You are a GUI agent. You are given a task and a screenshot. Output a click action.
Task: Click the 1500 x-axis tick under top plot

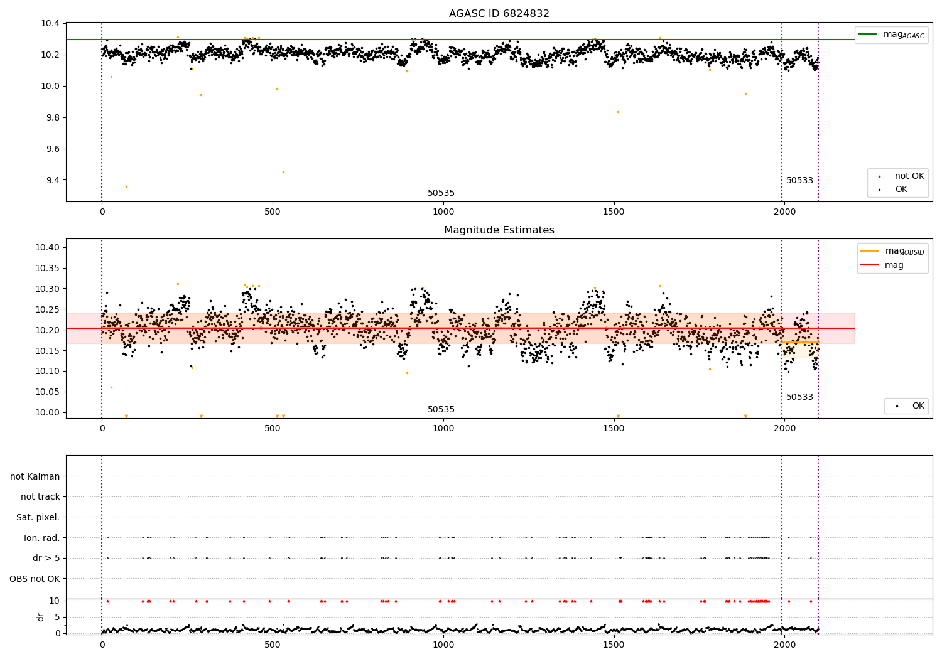coord(614,212)
